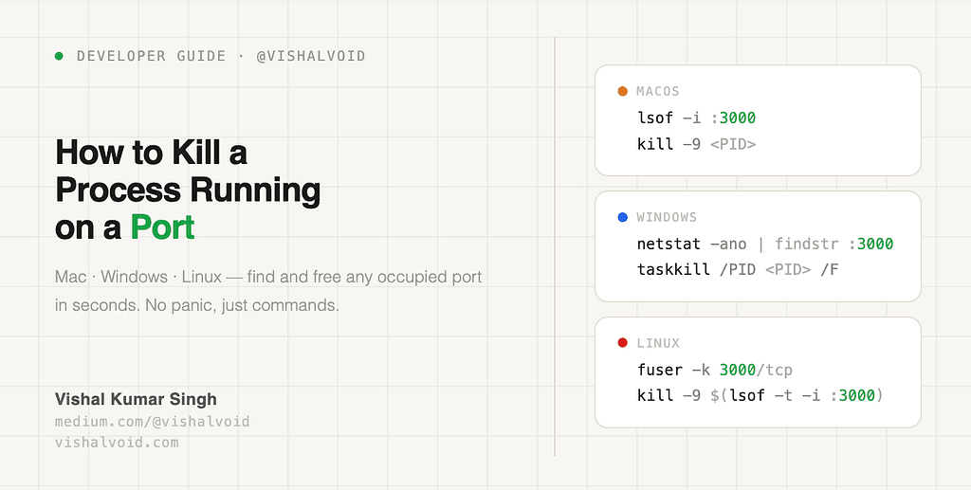Select the LINUX card label
Screen dimensions: 971x490
[658, 343]
